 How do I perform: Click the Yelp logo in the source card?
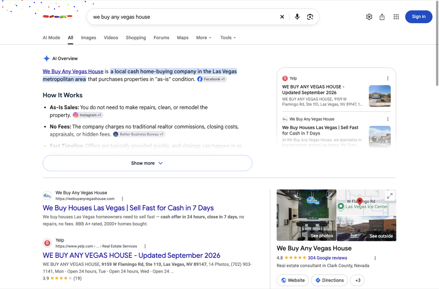coord(285,78)
